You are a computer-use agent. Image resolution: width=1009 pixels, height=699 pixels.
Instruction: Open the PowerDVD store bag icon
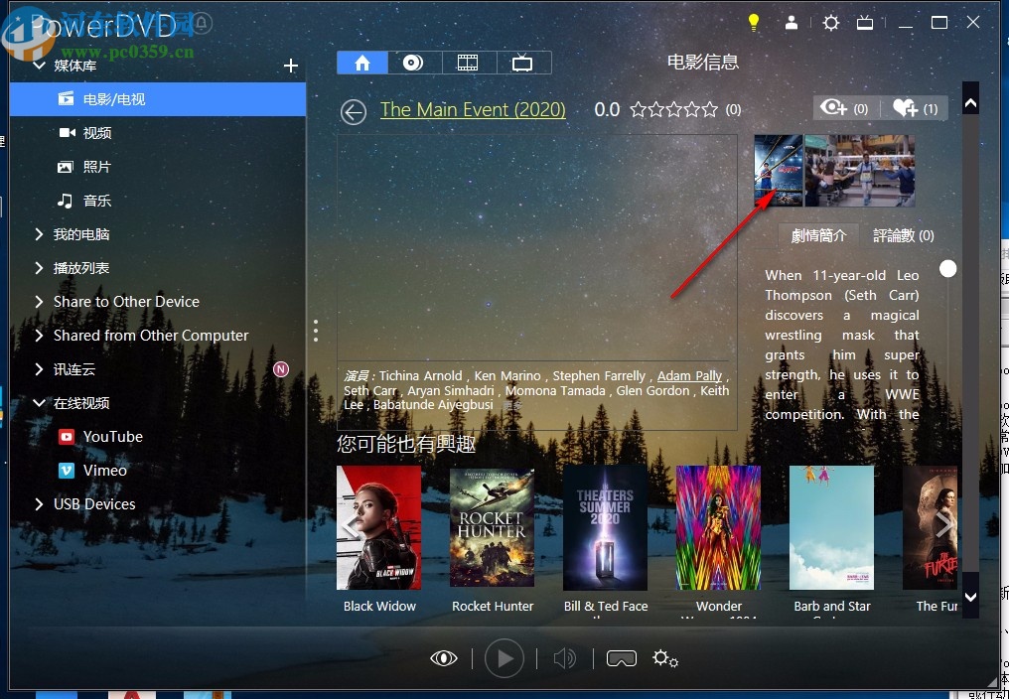tap(865, 22)
